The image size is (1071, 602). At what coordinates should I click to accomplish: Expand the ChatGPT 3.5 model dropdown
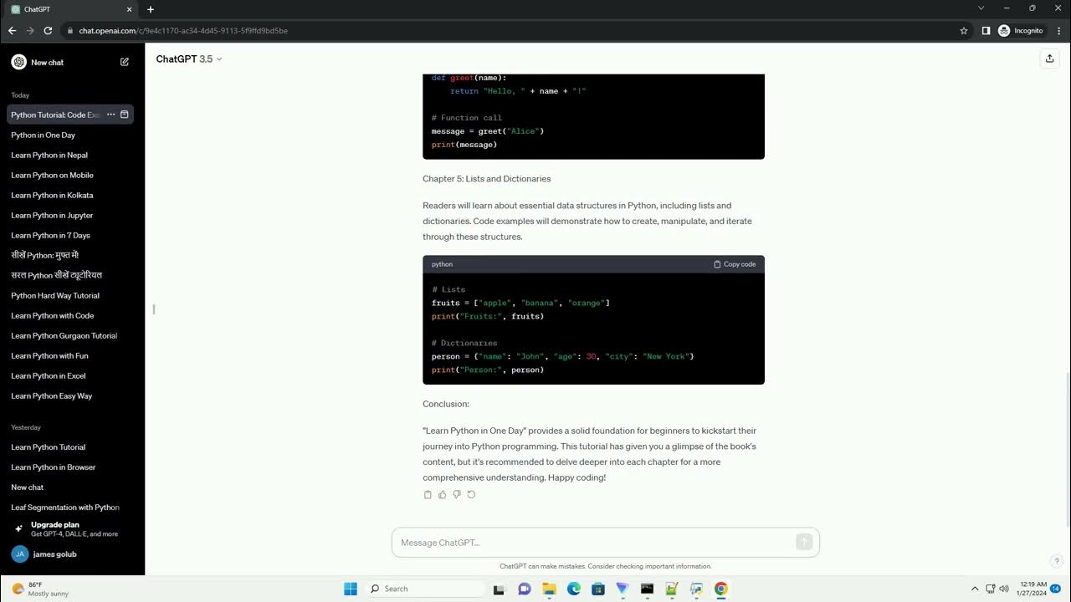(x=189, y=59)
